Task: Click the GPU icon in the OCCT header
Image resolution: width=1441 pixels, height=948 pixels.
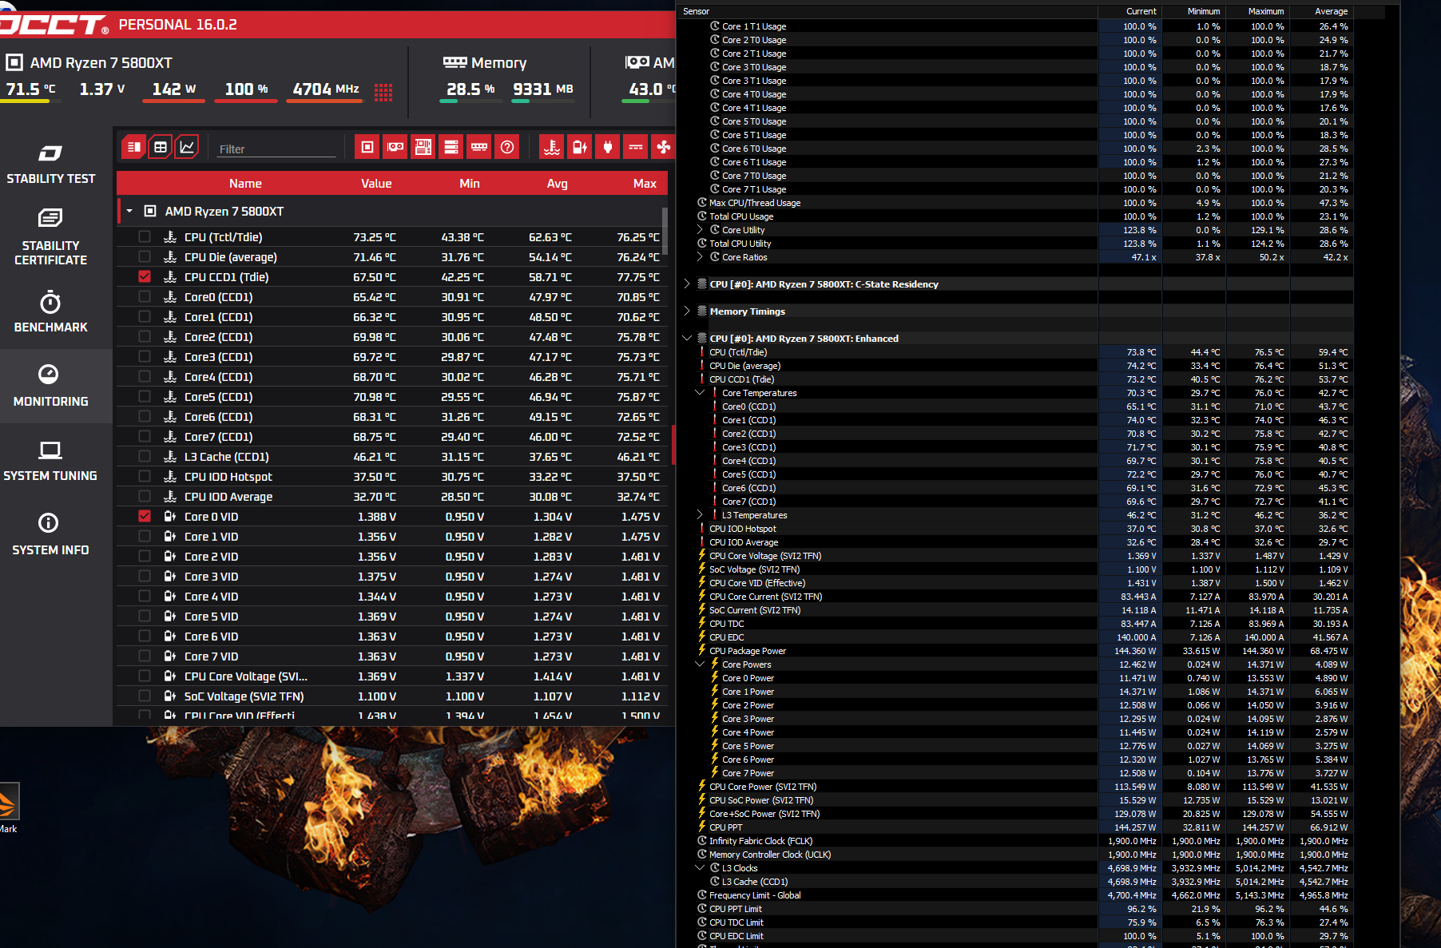Action: click(637, 62)
